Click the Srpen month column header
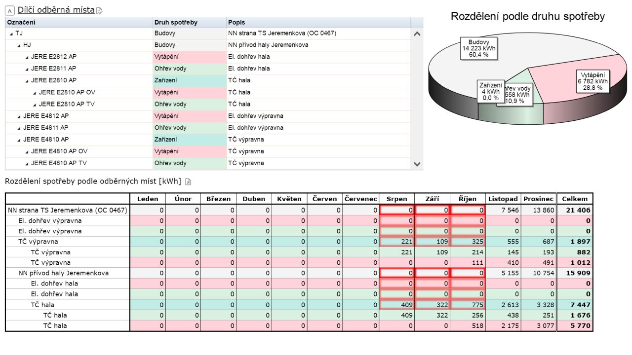Viewport: 632px width, 355px height. point(397,199)
